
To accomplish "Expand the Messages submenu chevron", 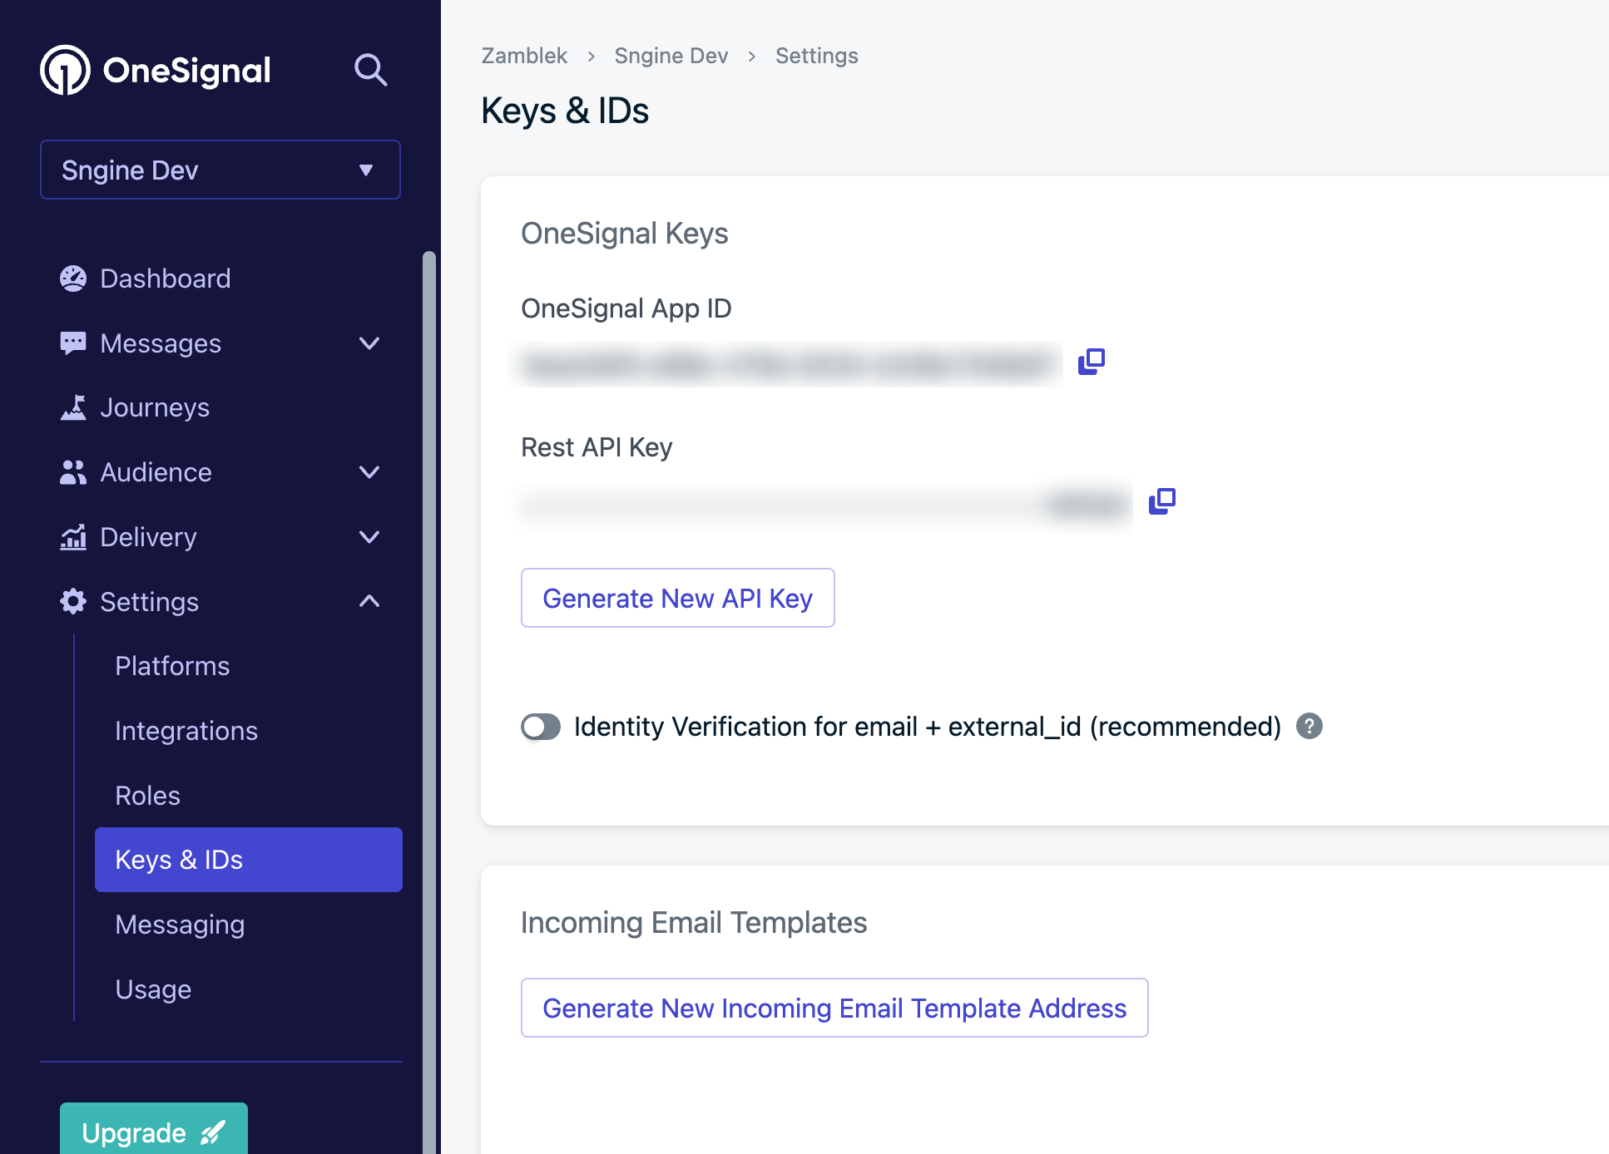I will (x=369, y=343).
